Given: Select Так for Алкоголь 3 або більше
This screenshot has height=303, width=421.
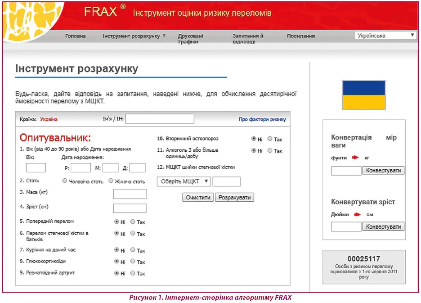Looking at the screenshot, I should click(270, 150).
